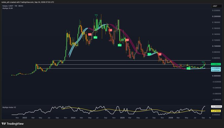The image size is (224, 128).
Task: Click the −0.080000 price axis label
Action: click(216, 100)
